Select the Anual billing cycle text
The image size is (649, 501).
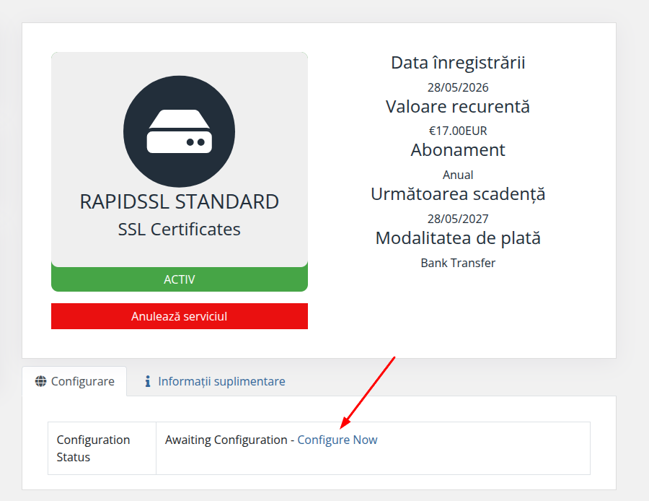pyautogui.click(x=458, y=175)
